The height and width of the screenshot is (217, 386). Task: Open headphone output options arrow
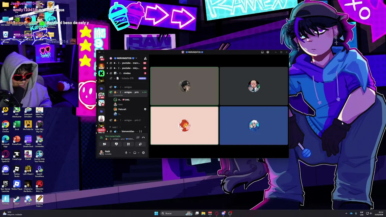139,153
